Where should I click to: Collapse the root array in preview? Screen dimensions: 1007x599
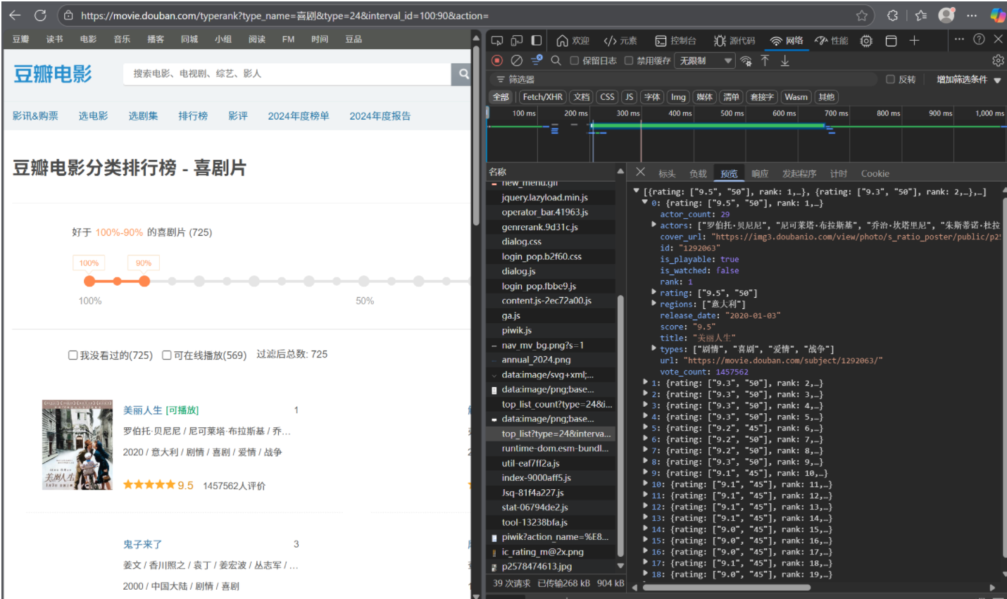637,191
